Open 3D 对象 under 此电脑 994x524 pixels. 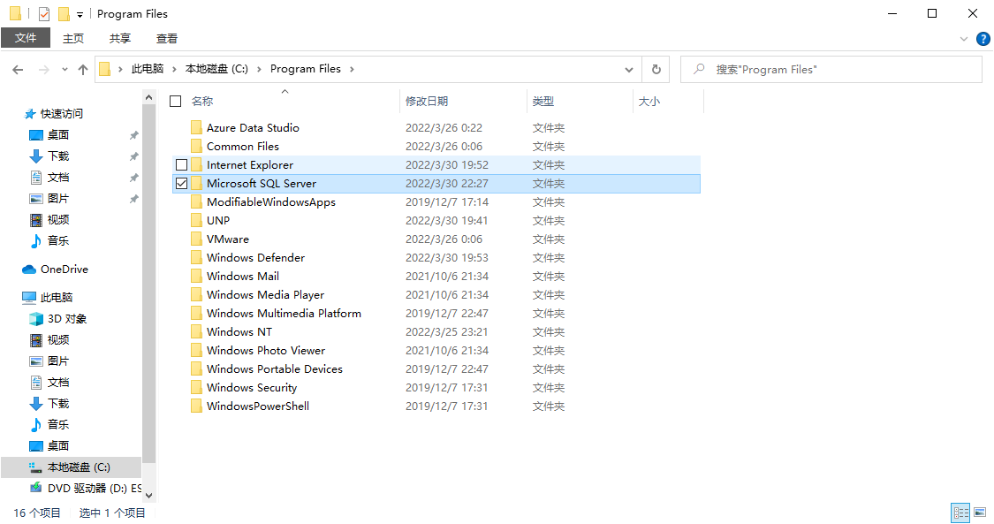point(67,319)
